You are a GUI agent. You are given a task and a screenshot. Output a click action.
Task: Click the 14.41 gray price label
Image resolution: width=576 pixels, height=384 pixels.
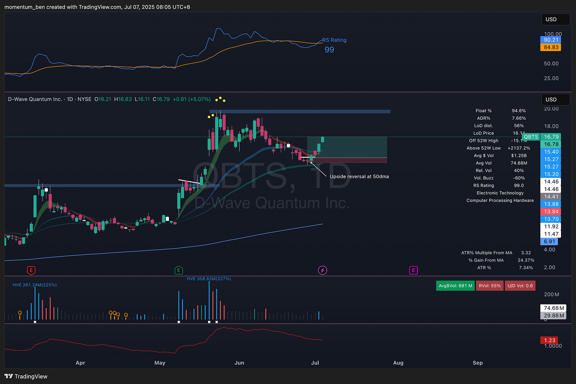[551, 197]
